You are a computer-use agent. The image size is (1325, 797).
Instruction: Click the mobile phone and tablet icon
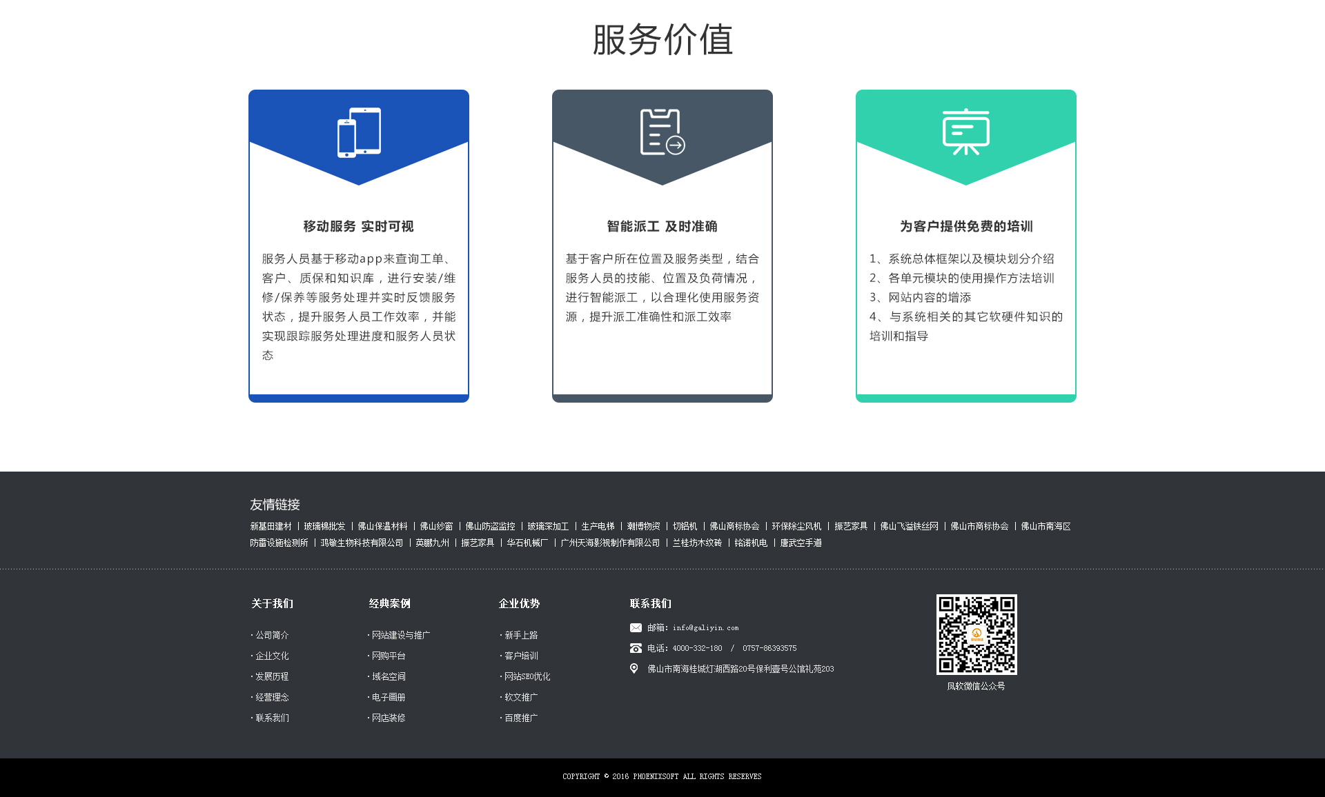[359, 132]
